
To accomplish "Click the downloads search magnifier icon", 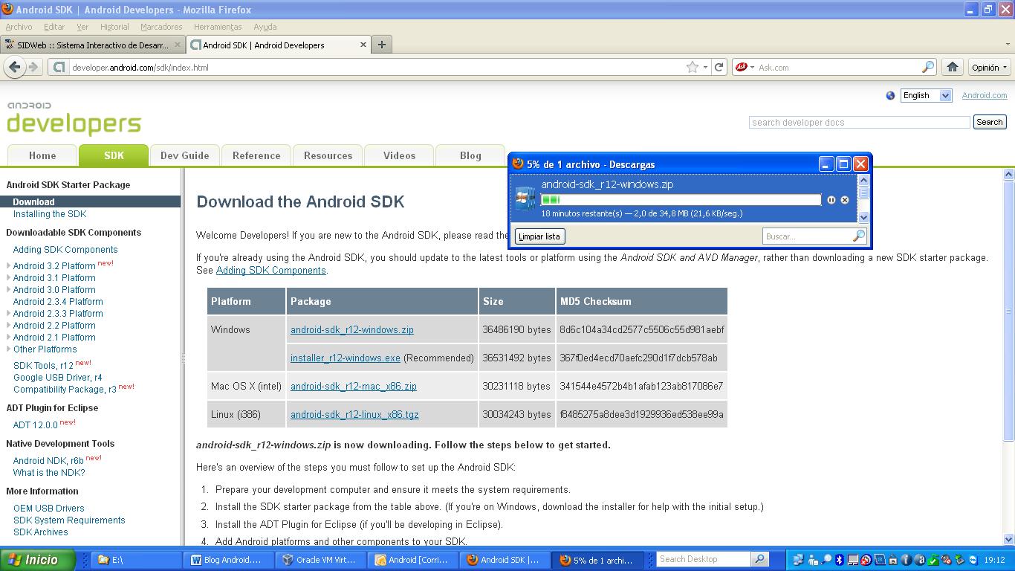I will coord(859,236).
